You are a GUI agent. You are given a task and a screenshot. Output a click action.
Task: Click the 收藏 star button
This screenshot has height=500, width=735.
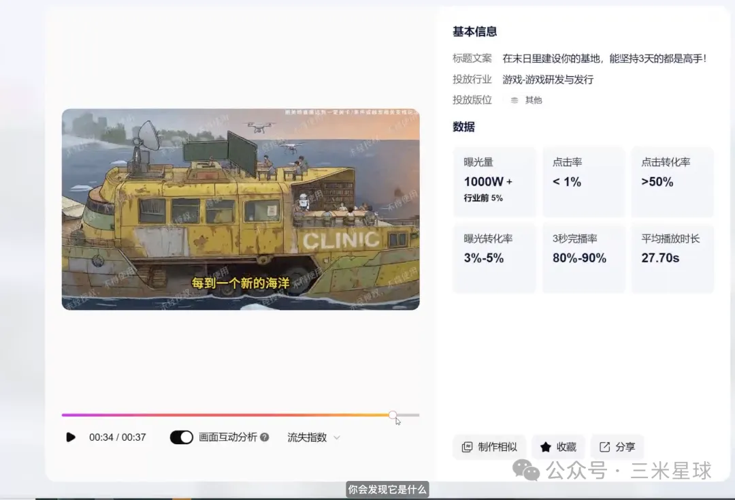click(x=558, y=447)
